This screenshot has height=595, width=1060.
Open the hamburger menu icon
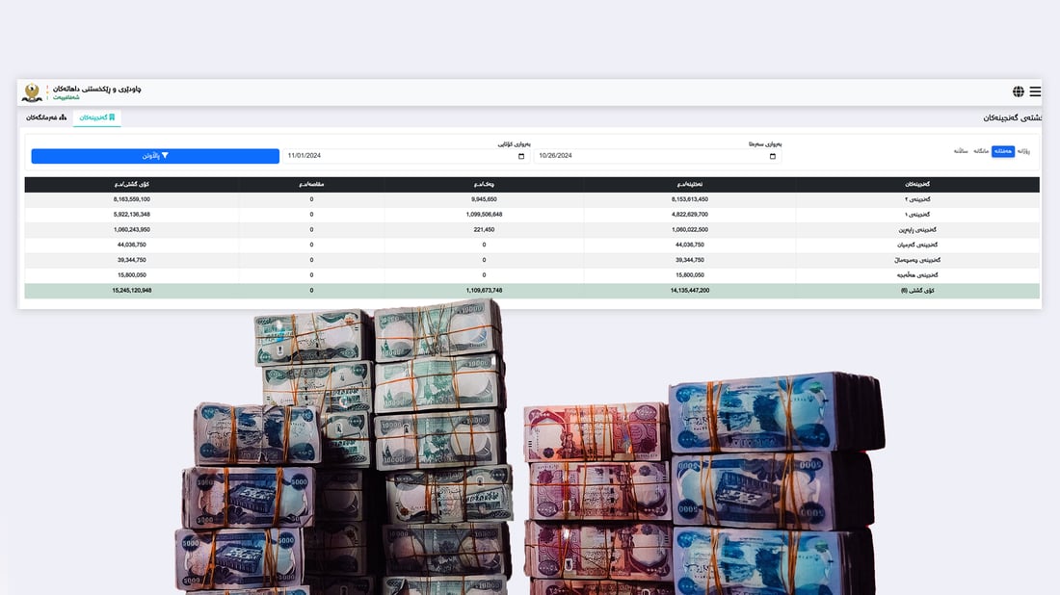pos(1035,91)
